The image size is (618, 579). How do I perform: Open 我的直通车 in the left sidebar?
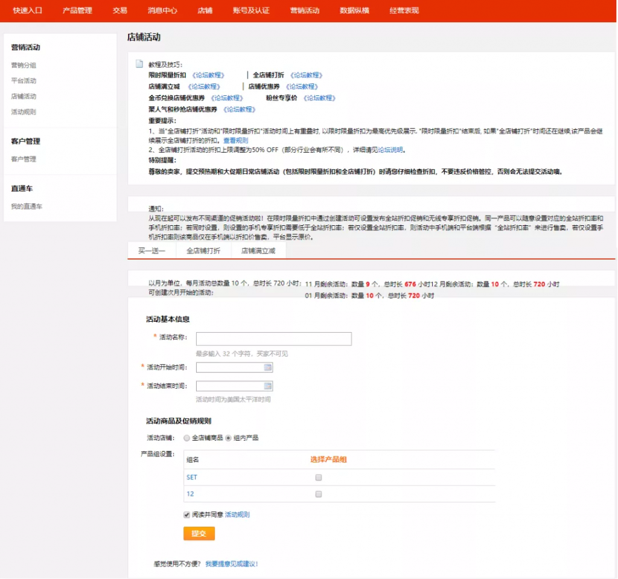(27, 206)
